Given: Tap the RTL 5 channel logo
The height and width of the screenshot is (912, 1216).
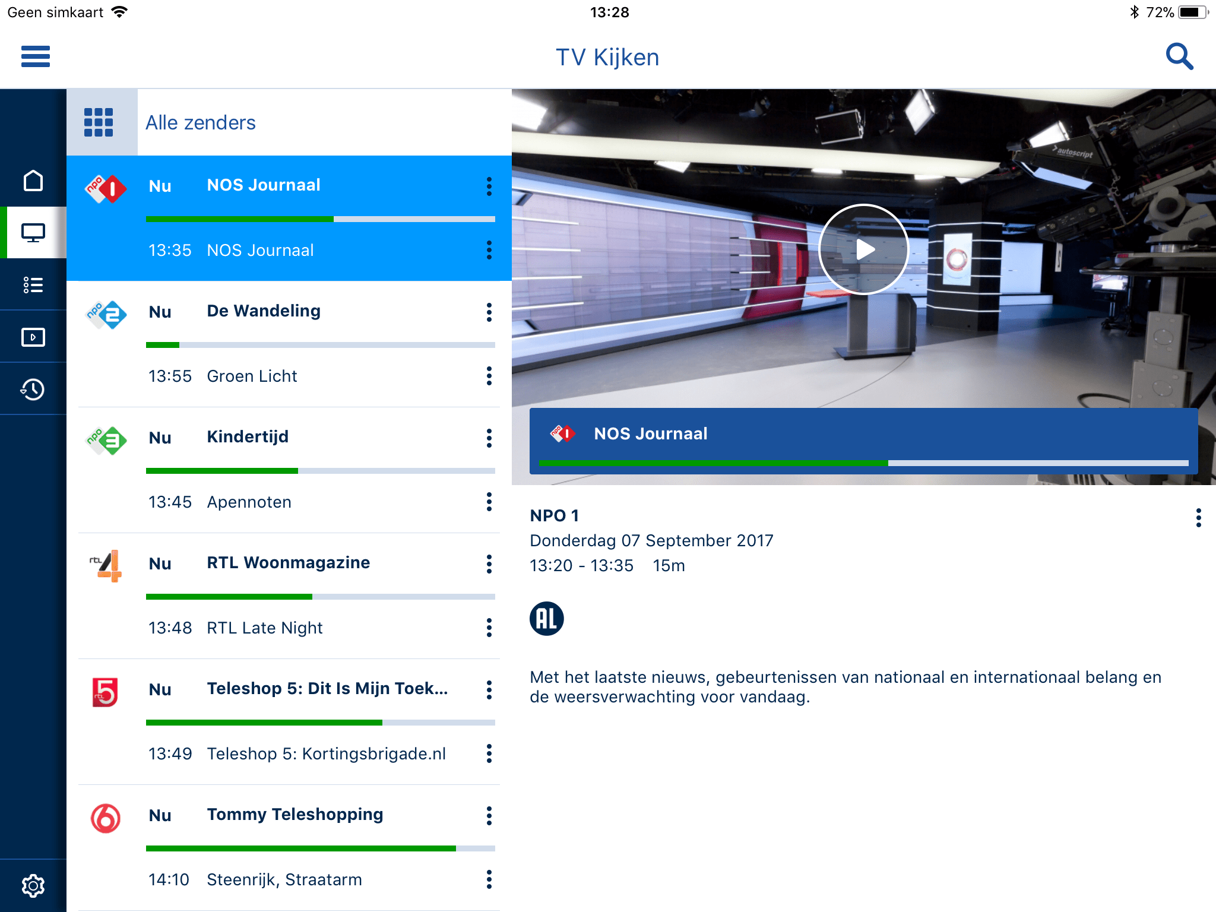Looking at the screenshot, I should 106,692.
